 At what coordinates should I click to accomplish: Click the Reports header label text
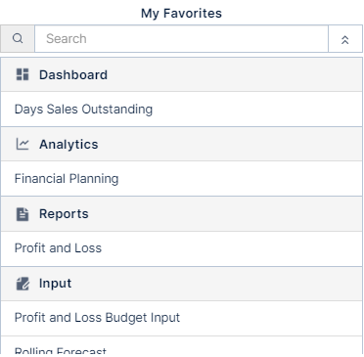click(64, 214)
